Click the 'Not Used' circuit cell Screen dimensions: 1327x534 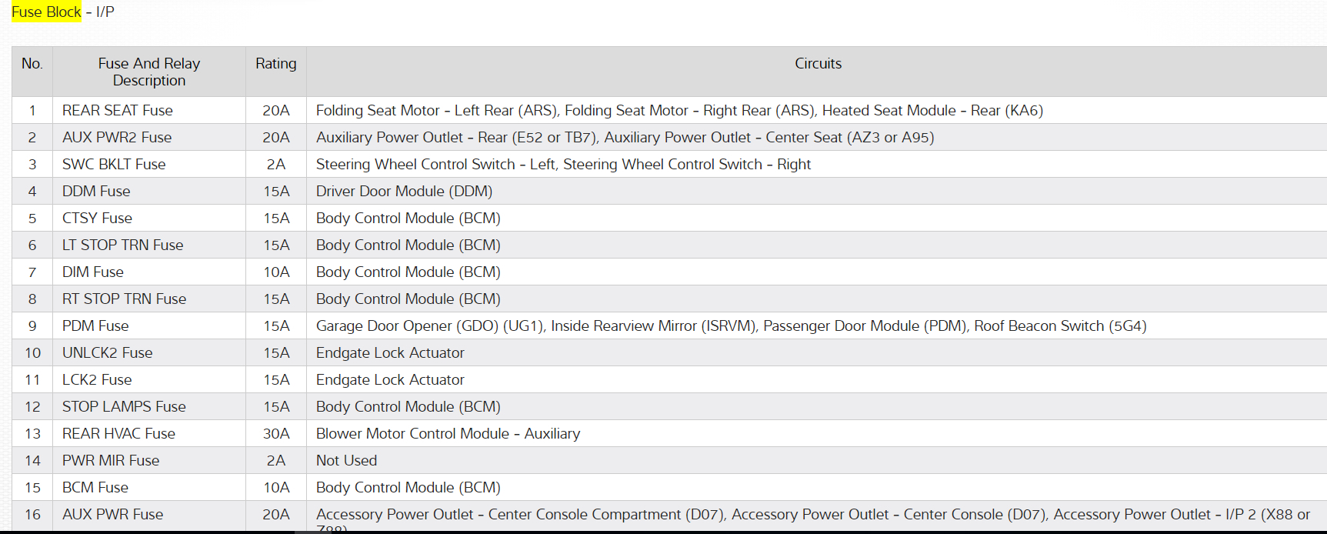346,460
